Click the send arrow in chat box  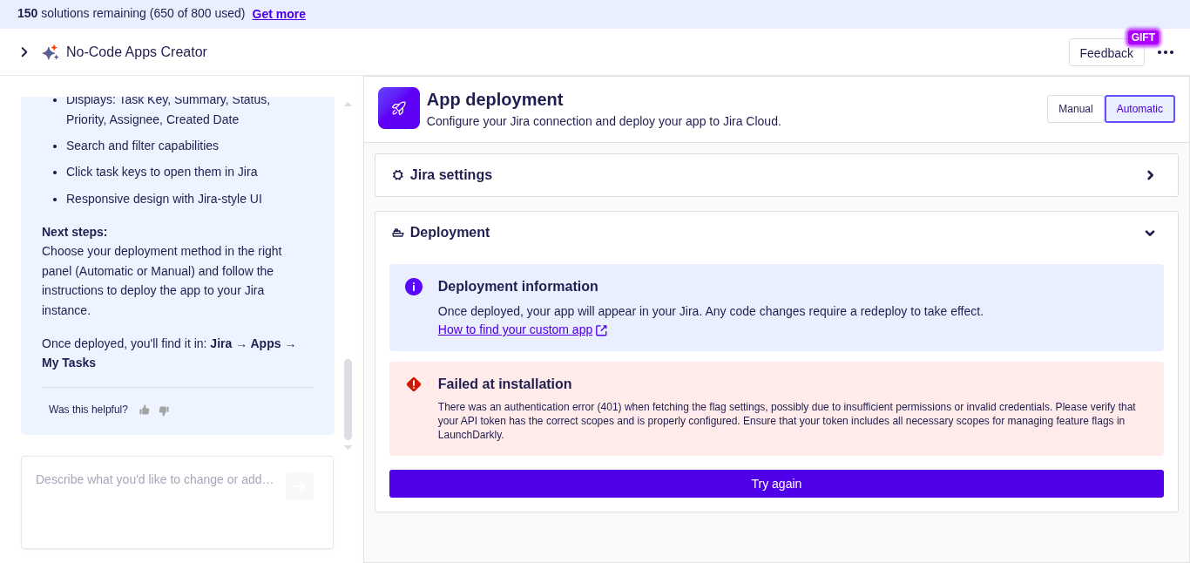299,486
